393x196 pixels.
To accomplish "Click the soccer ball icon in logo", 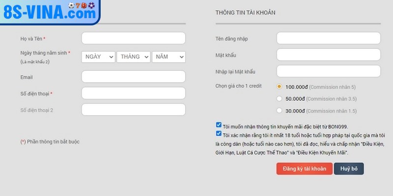I will 72,5.
